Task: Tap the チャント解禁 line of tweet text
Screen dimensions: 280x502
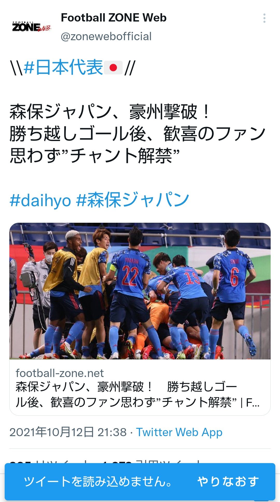Action: coord(95,156)
